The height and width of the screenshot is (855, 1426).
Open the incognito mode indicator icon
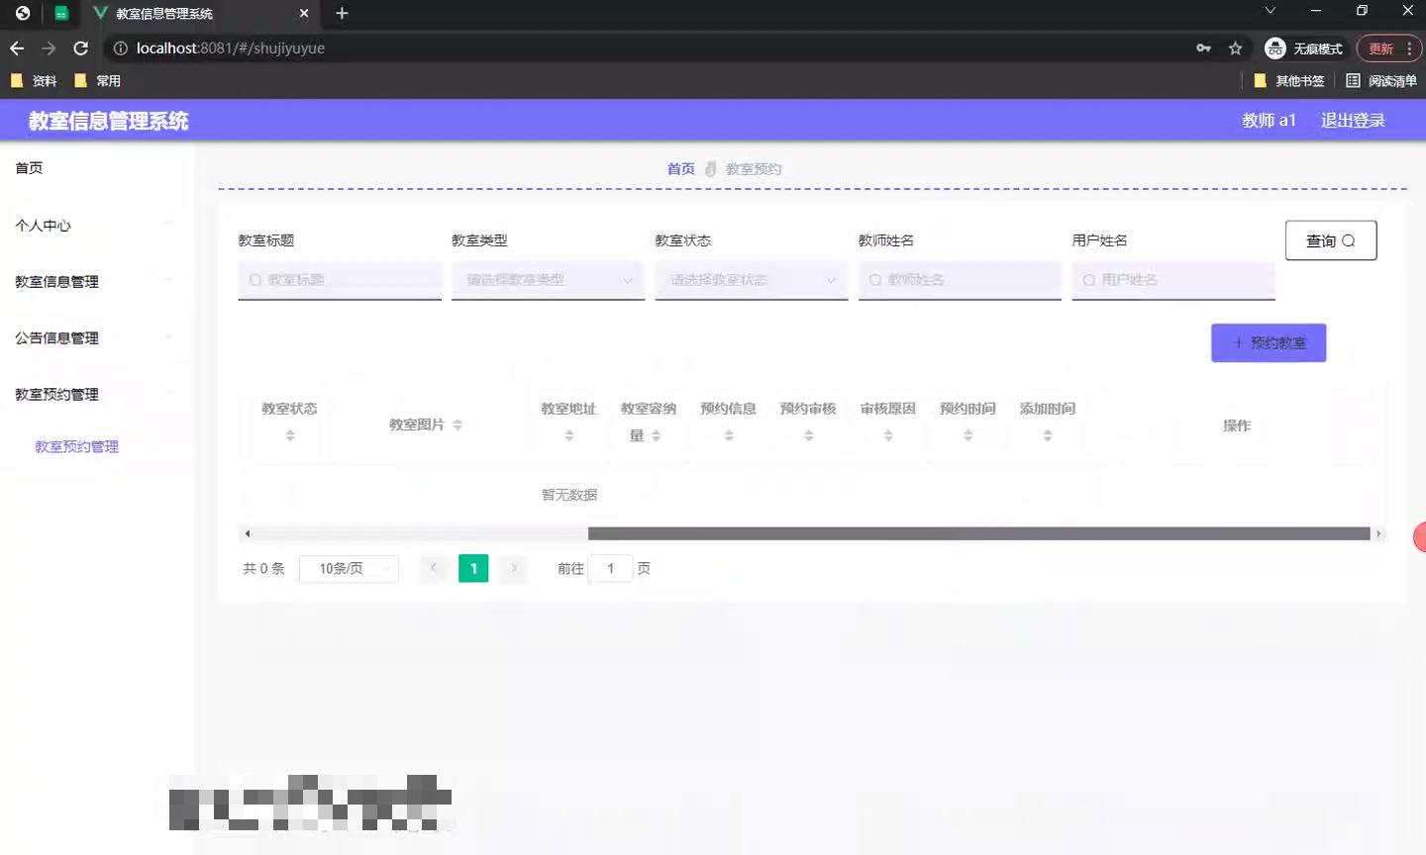coord(1274,47)
